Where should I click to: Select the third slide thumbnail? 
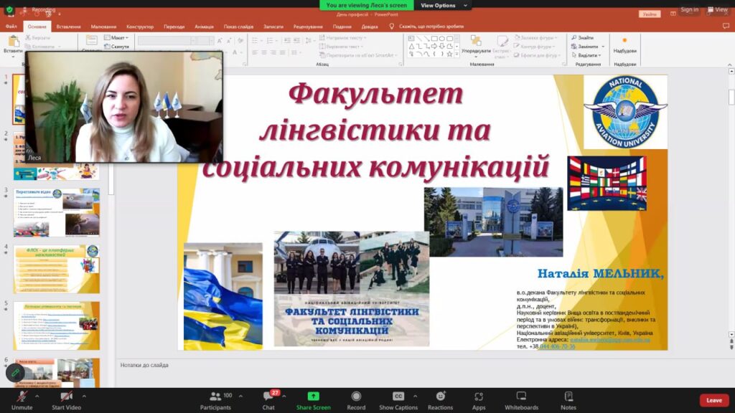[x=57, y=212]
